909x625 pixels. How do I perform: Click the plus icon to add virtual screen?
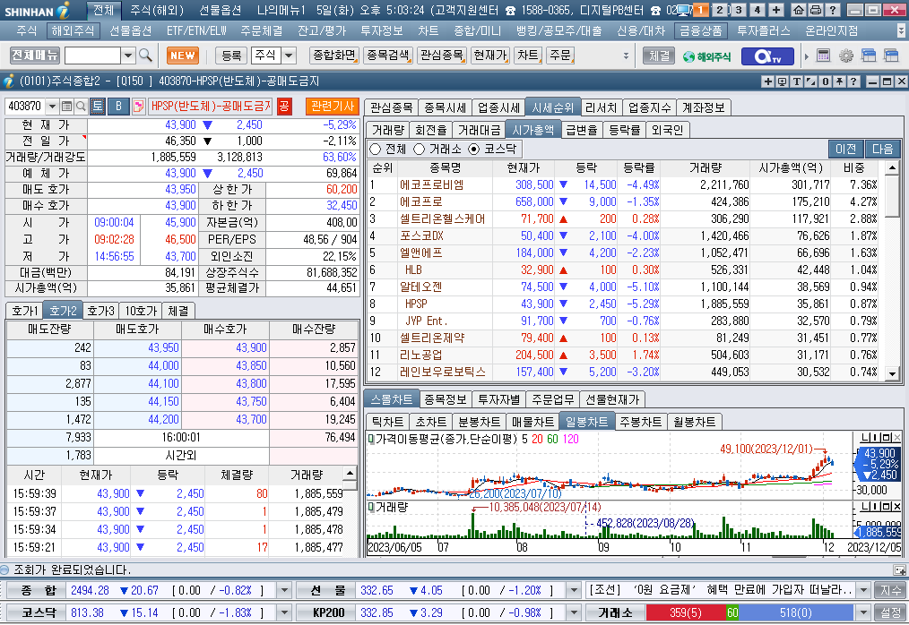[x=776, y=10]
